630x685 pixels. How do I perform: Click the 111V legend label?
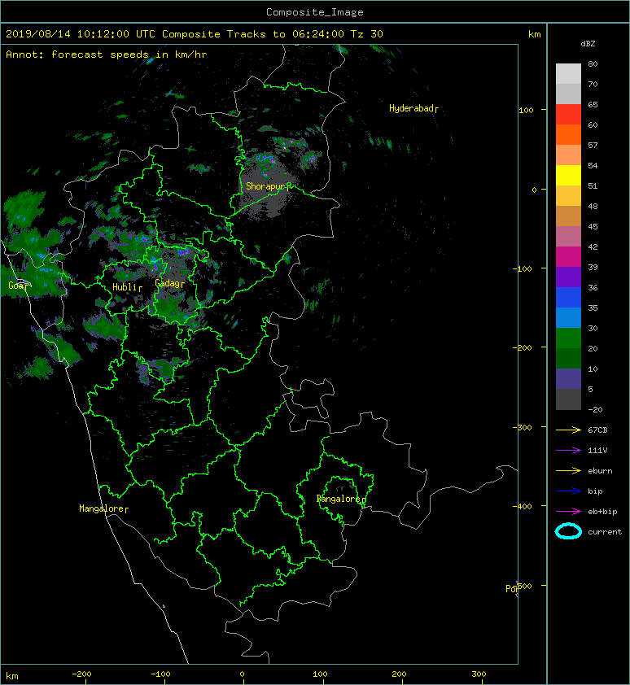[x=597, y=451]
